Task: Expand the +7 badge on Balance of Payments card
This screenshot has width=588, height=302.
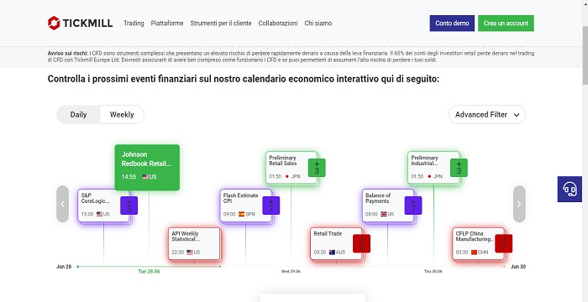Action: (x=413, y=206)
